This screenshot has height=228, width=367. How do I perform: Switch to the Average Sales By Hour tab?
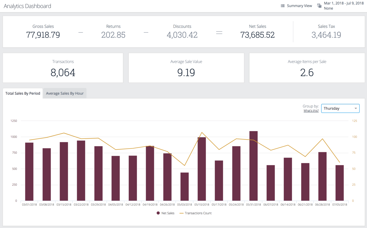tap(65, 93)
